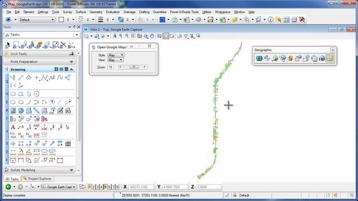This screenshot has width=358, height=201.
Task: Expand the Print Preparation task group
Action: point(71,62)
